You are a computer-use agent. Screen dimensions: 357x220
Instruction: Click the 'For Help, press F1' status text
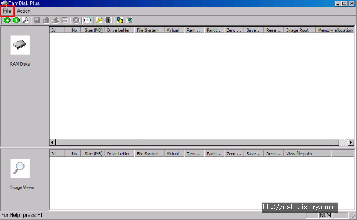[22, 215]
